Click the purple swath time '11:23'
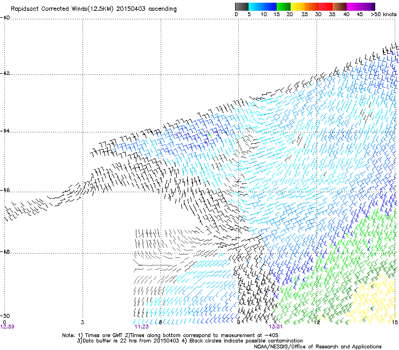The image size is (399, 350). tap(141, 327)
